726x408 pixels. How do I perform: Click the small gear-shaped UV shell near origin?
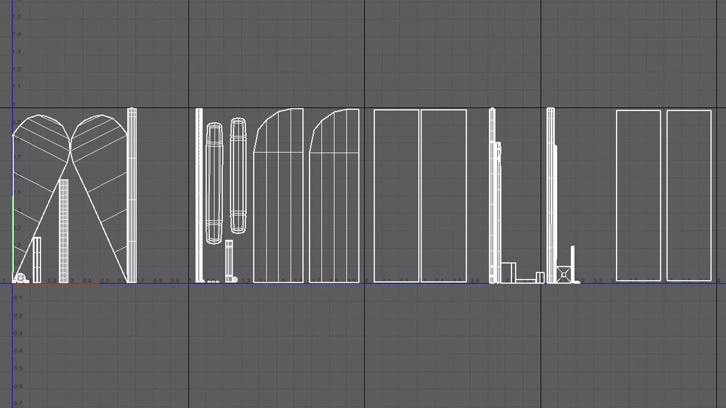[x=21, y=278]
